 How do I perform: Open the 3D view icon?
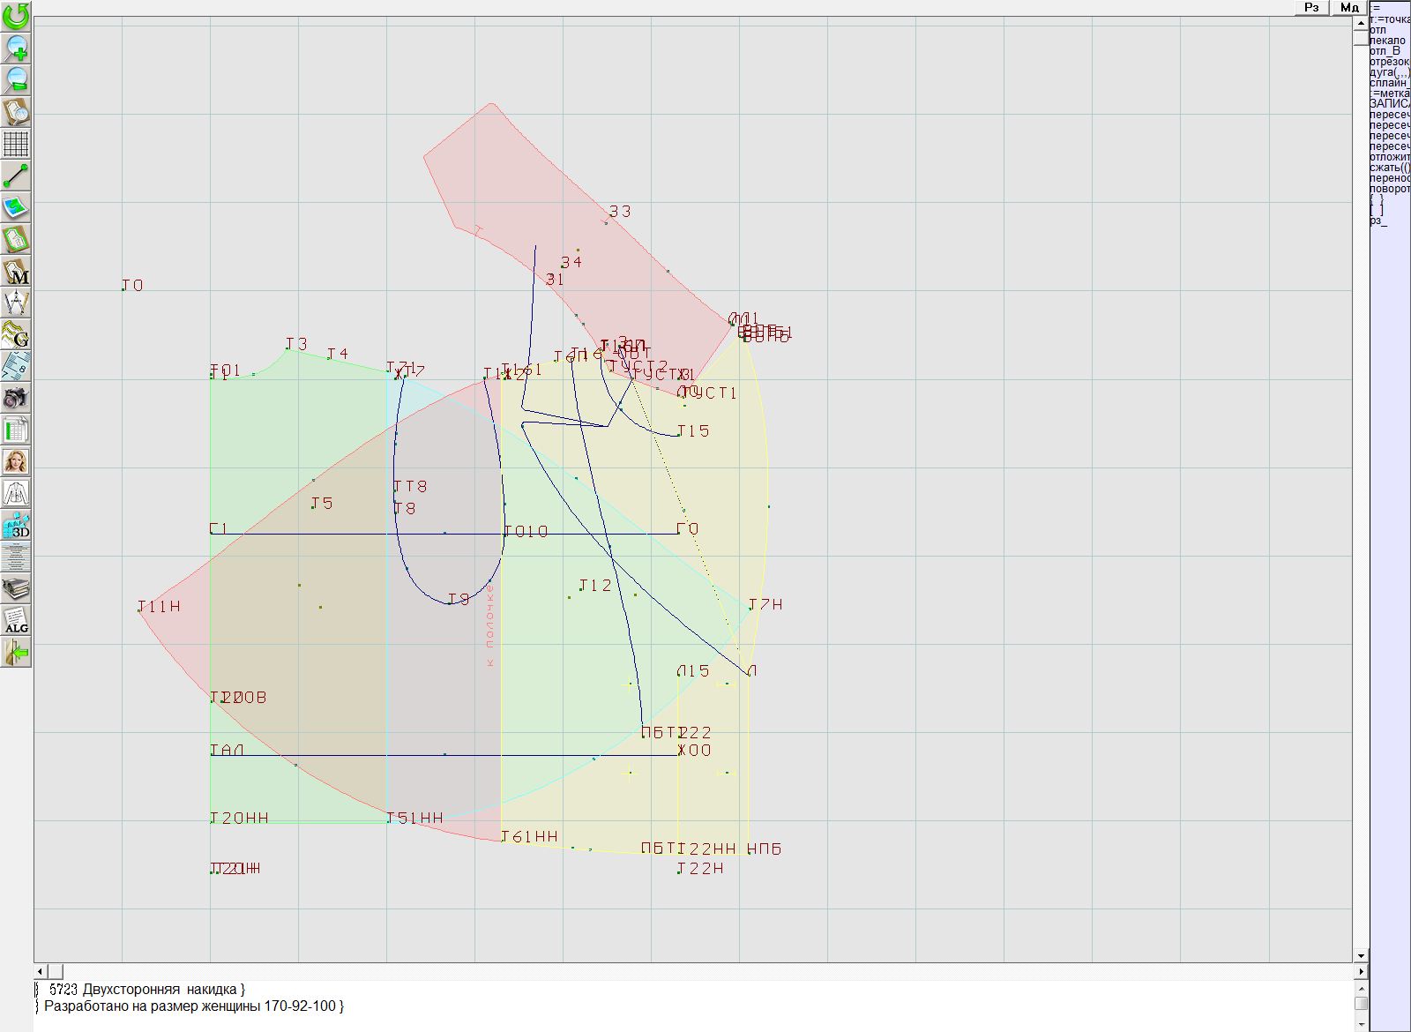pos(16,526)
